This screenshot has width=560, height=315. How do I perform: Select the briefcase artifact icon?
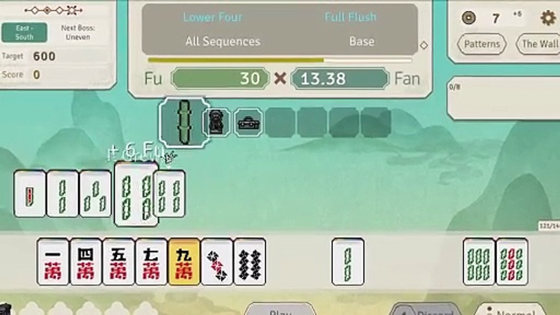point(248,122)
